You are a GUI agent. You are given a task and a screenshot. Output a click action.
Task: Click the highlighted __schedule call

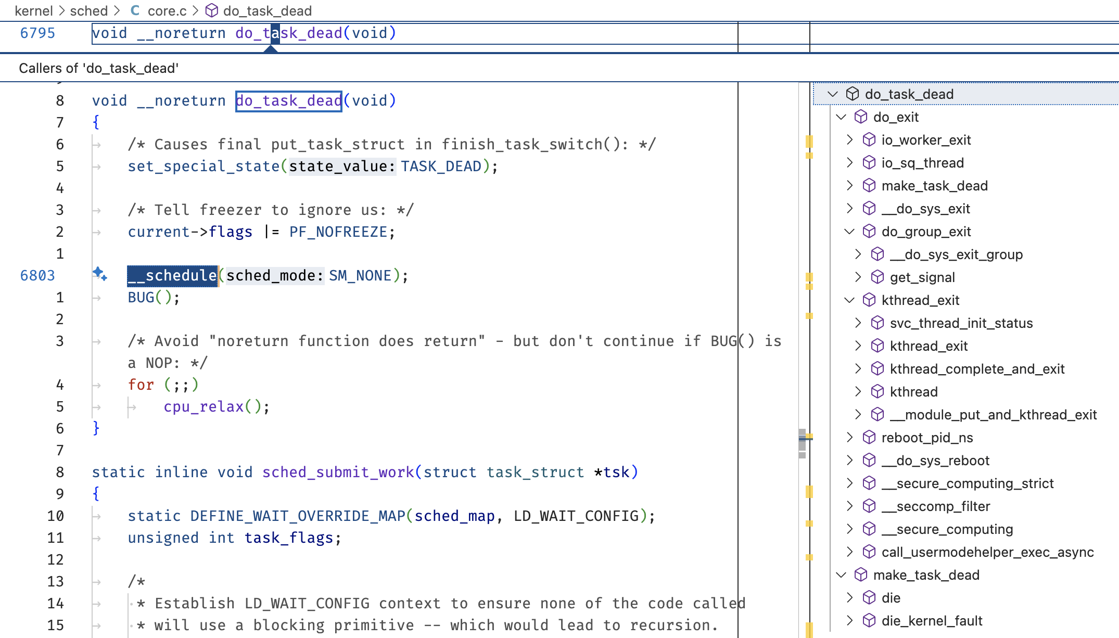pyautogui.click(x=173, y=275)
